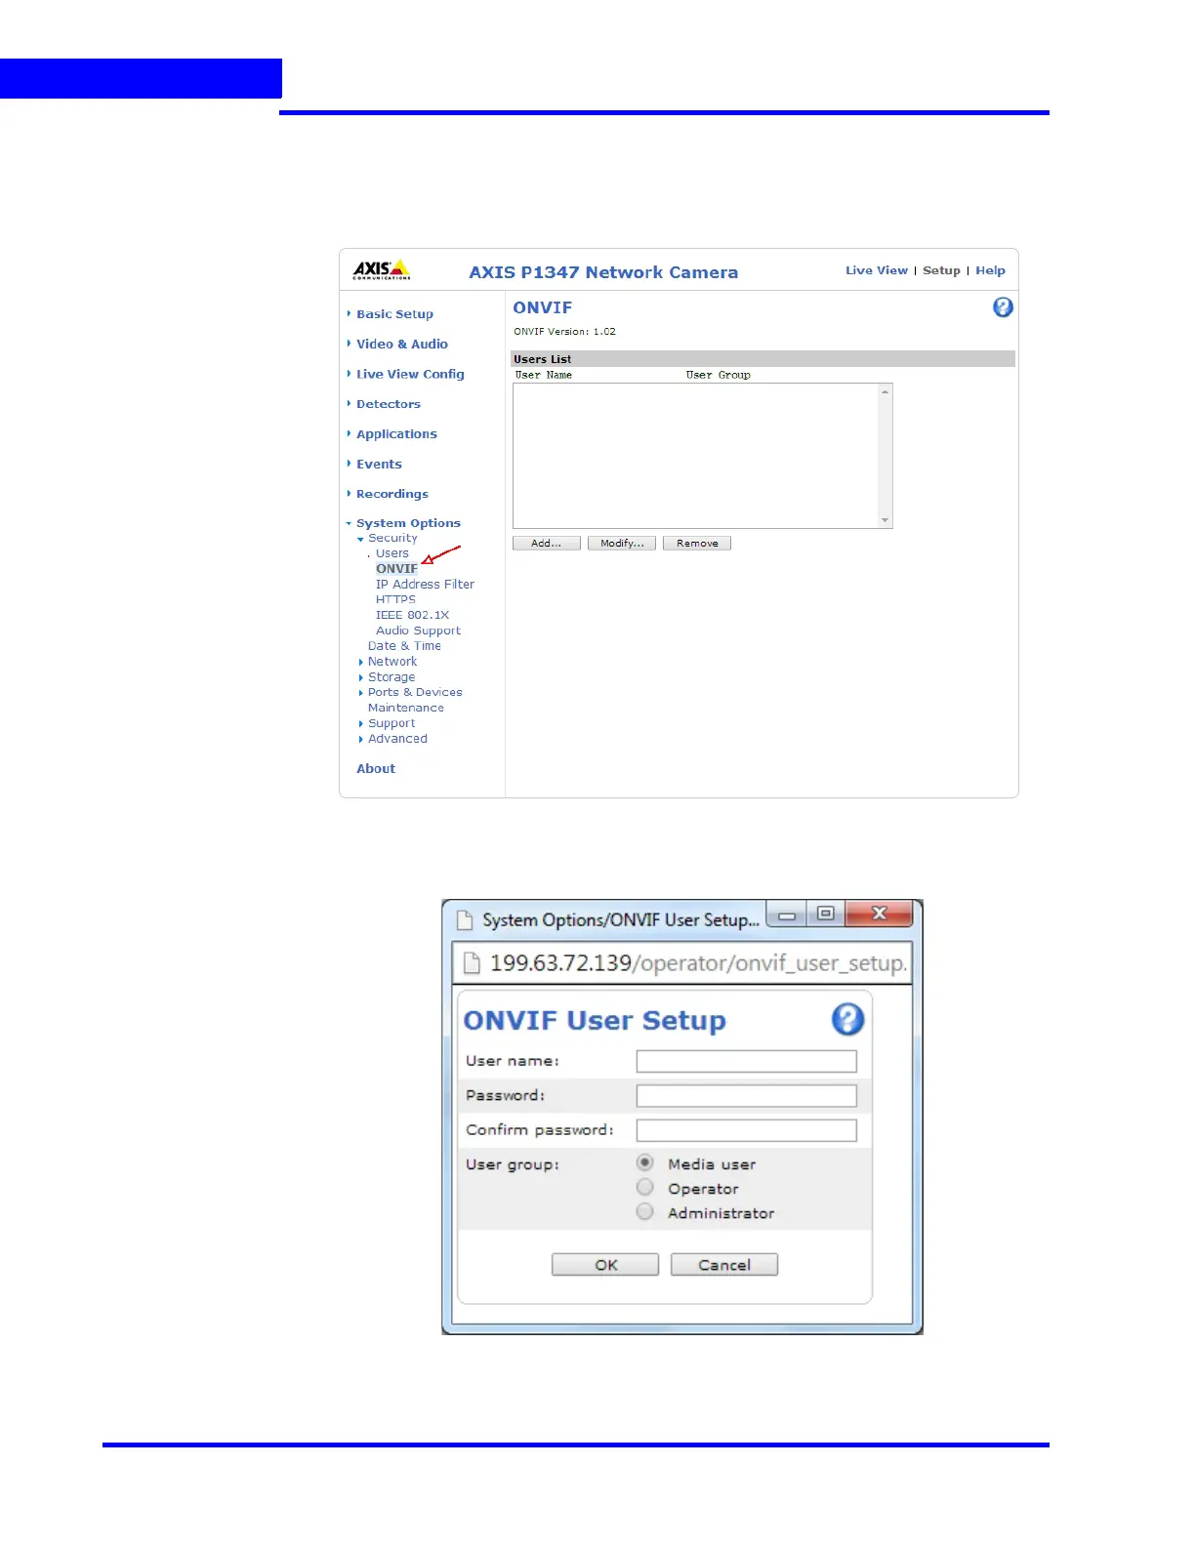Image resolution: width=1195 pixels, height=1546 pixels.
Task: Open the Maintenance page
Action: pyautogui.click(x=405, y=709)
